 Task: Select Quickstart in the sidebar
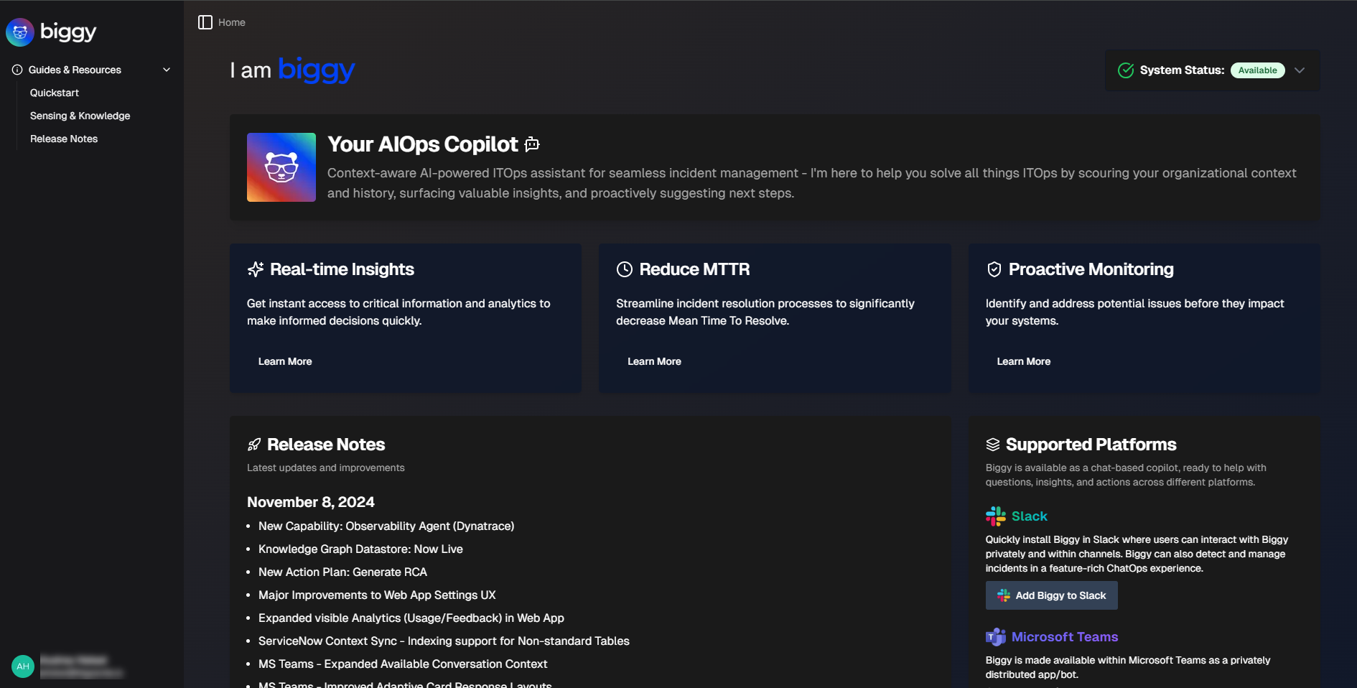55,93
